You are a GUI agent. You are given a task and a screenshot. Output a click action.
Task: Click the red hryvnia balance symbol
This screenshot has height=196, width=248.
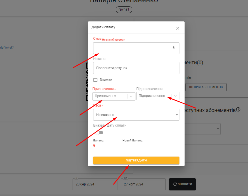[x=94, y=145]
